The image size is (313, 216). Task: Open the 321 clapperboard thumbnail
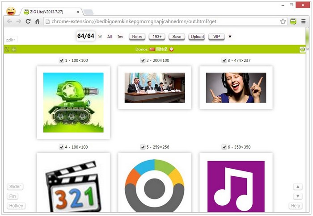[73, 186]
